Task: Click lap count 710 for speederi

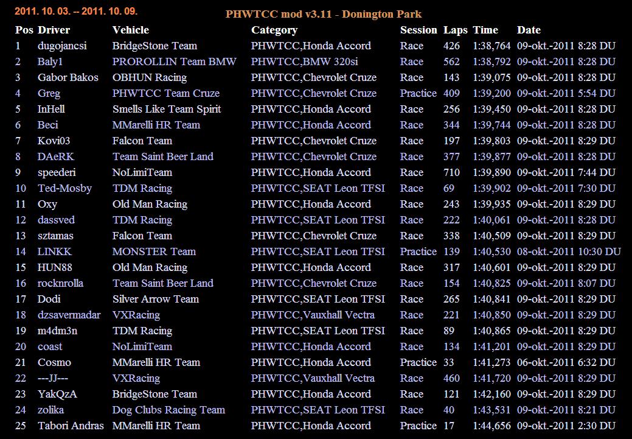Action: [x=451, y=173]
